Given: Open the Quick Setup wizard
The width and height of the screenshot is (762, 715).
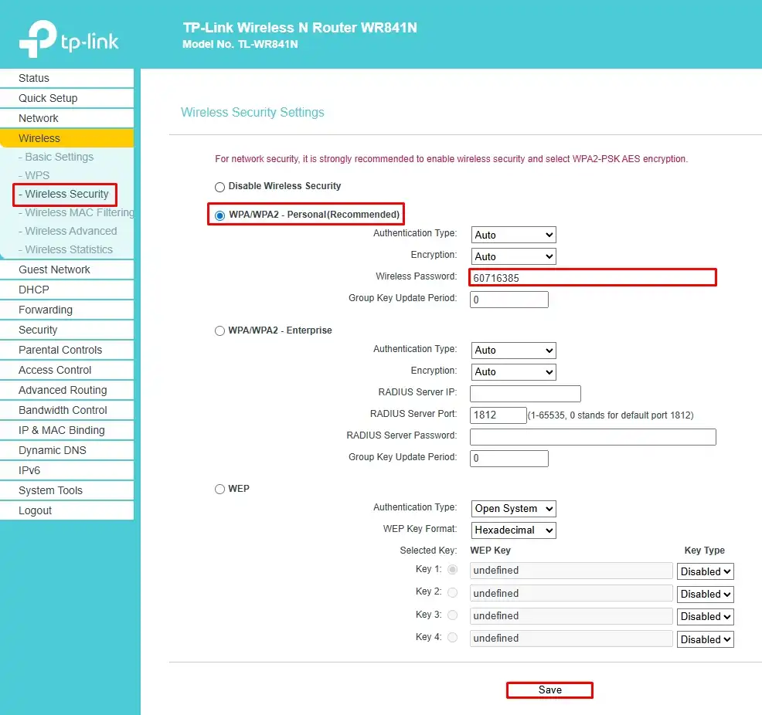Looking at the screenshot, I should 48,98.
